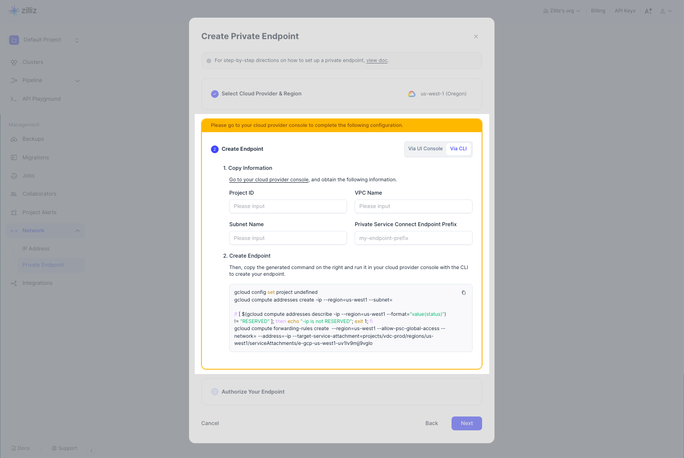The width and height of the screenshot is (684, 458).
Task: Click the Zilliz logo
Action: click(x=23, y=10)
